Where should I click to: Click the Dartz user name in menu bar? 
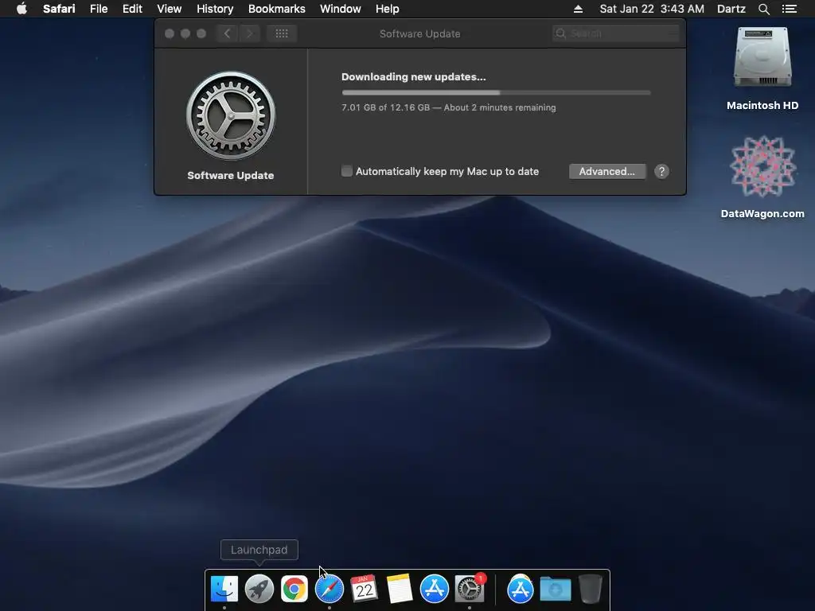(x=731, y=9)
